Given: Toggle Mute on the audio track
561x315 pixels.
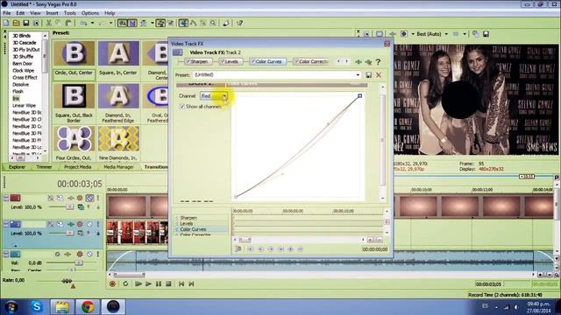Looking at the screenshot, I should coord(89,255).
